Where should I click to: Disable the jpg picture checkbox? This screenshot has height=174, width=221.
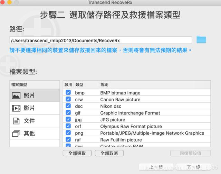pyautogui.click(x=68, y=119)
